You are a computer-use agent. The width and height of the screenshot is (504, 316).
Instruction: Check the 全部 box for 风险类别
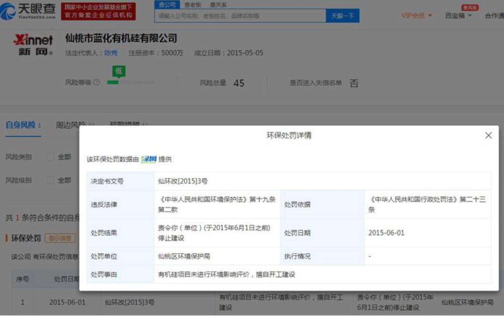[51, 157]
